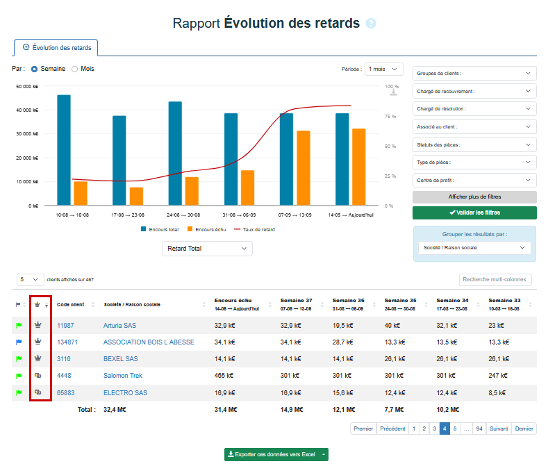548x466 pixels.
Task: Toggle Taux de retard legend series
Action: coord(254,229)
